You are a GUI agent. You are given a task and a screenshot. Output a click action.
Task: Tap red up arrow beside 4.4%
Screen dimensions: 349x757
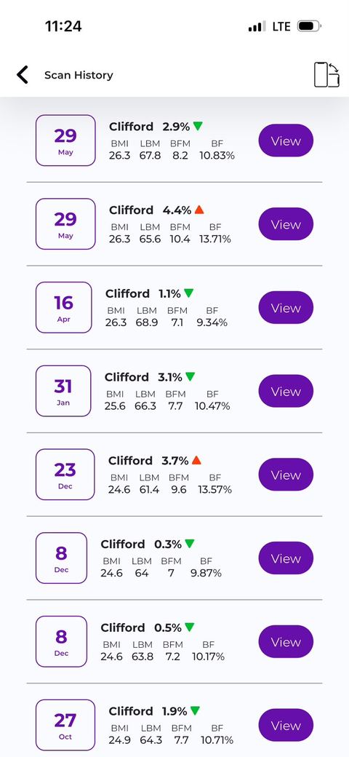[x=199, y=210]
